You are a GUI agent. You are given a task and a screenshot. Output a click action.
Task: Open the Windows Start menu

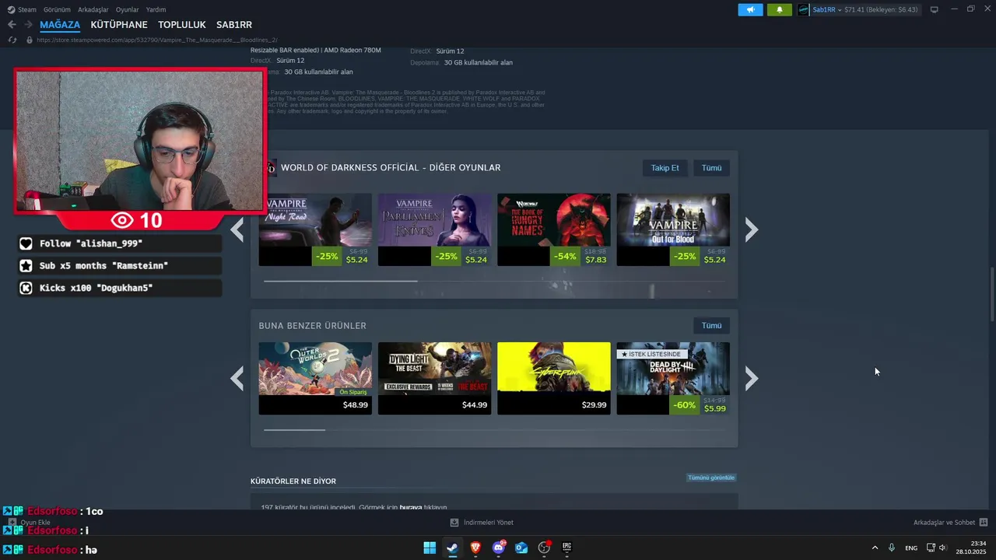(x=430, y=548)
